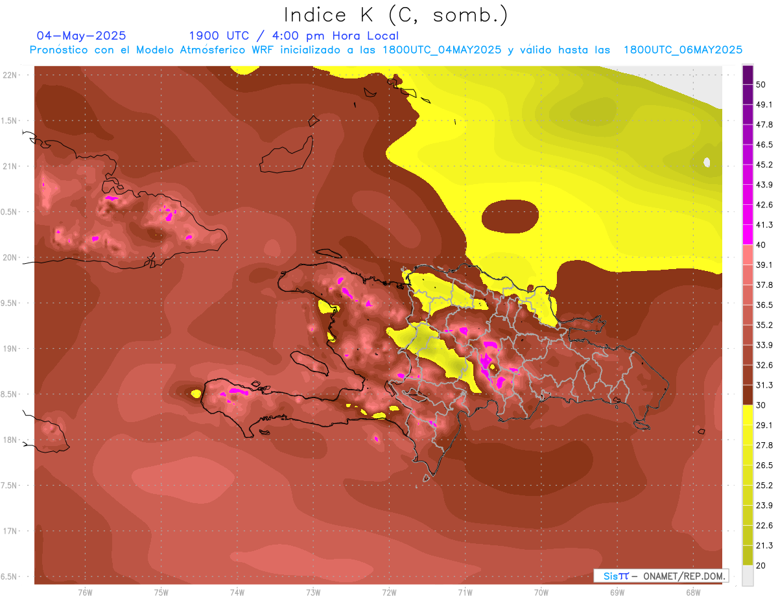Pick the gray swatch below 20 on colorbar

pos(748,575)
